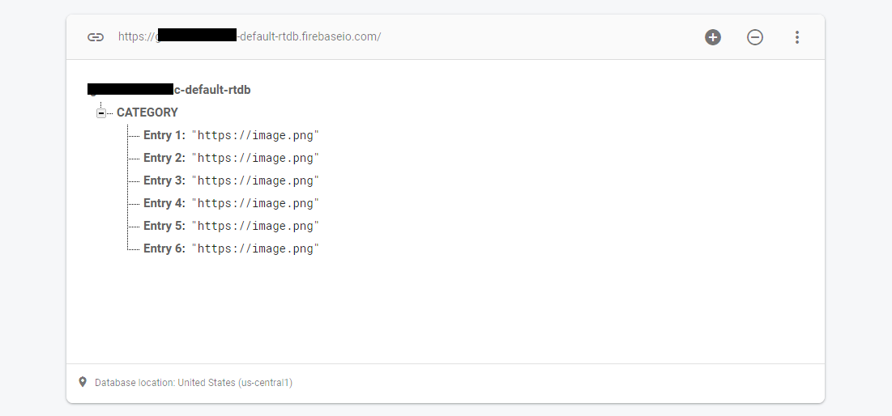Select the Entry 1 key
The image size is (892, 416).
coord(164,135)
